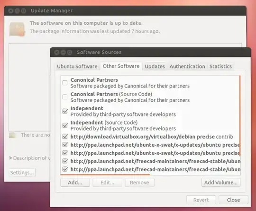Viewport: 256px width, 211px height.
Task: Click the vertical scrollbar of sources list
Action: point(240,116)
